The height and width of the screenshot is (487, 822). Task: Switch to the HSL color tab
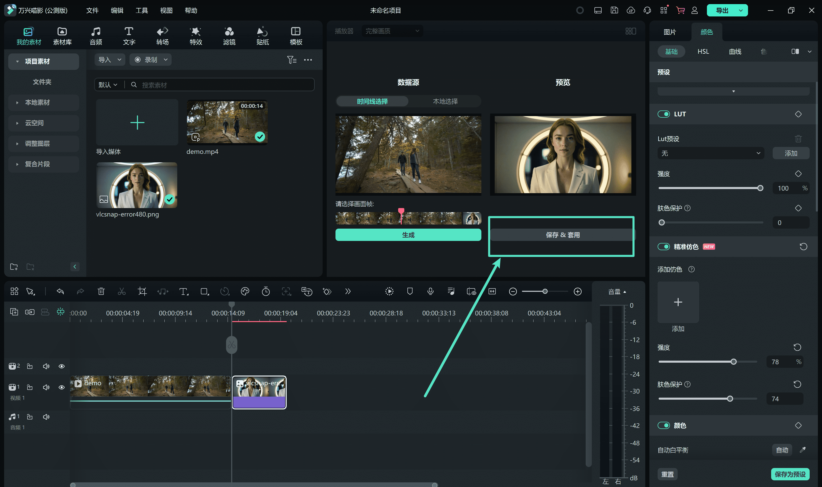(703, 52)
